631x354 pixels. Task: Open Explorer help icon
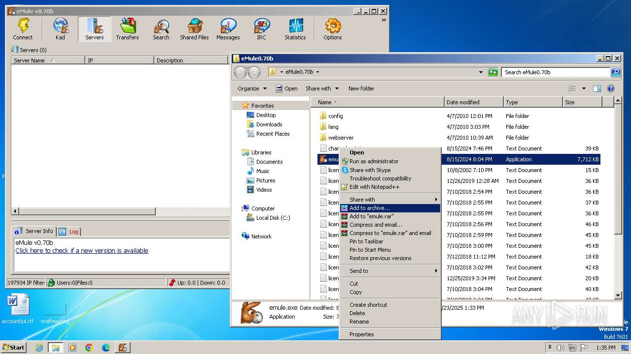pos(611,88)
